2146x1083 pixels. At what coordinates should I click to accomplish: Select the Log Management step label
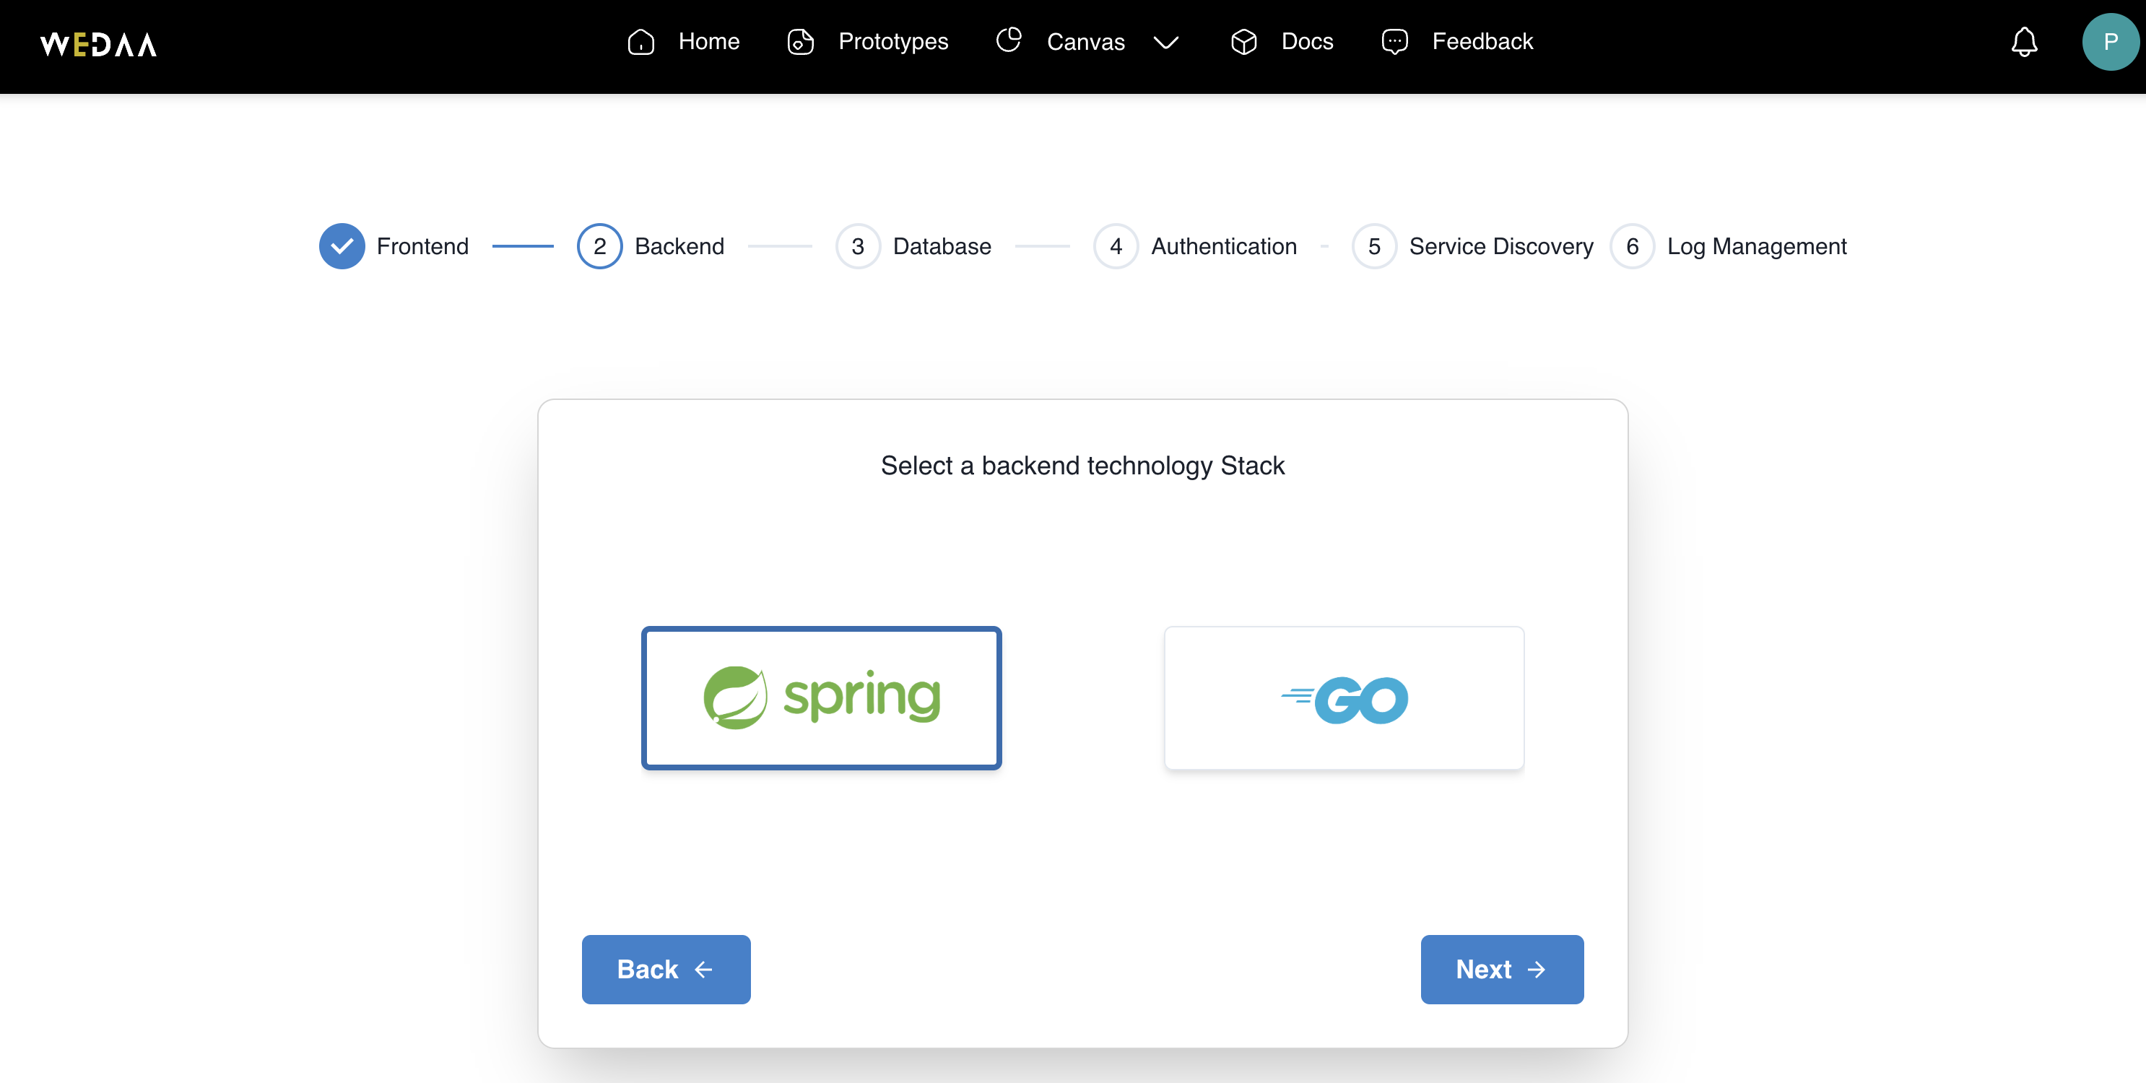pyautogui.click(x=1757, y=247)
